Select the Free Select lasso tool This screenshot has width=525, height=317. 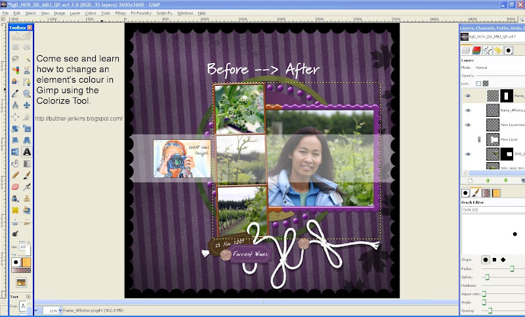(x=15, y=58)
